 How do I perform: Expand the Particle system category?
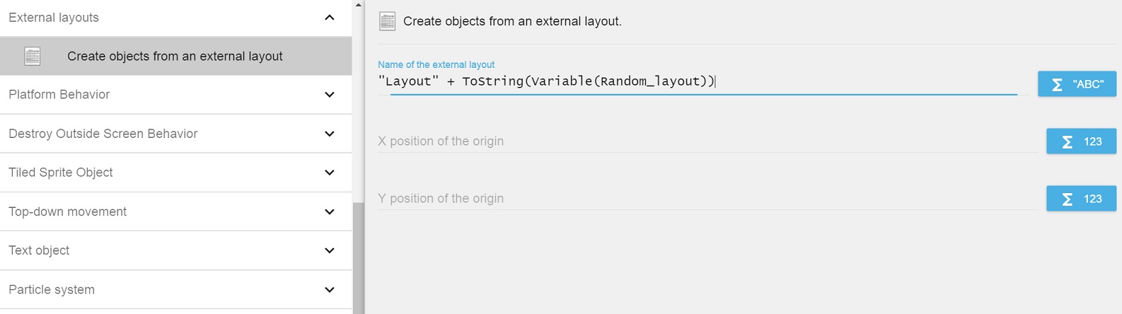[x=330, y=289]
